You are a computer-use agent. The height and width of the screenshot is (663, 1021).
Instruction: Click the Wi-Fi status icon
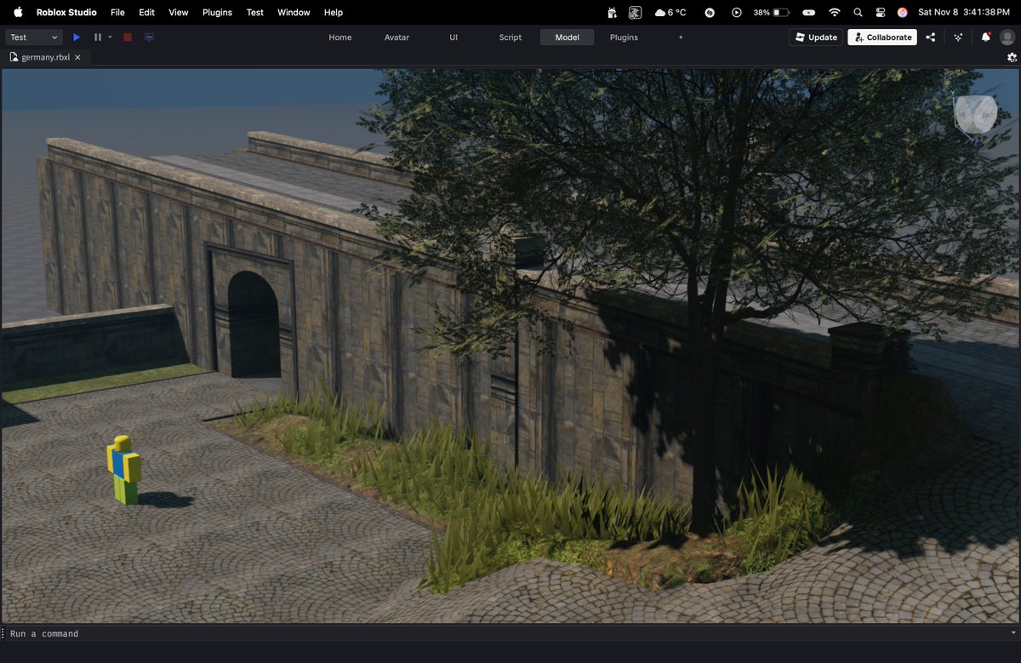[x=835, y=12]
